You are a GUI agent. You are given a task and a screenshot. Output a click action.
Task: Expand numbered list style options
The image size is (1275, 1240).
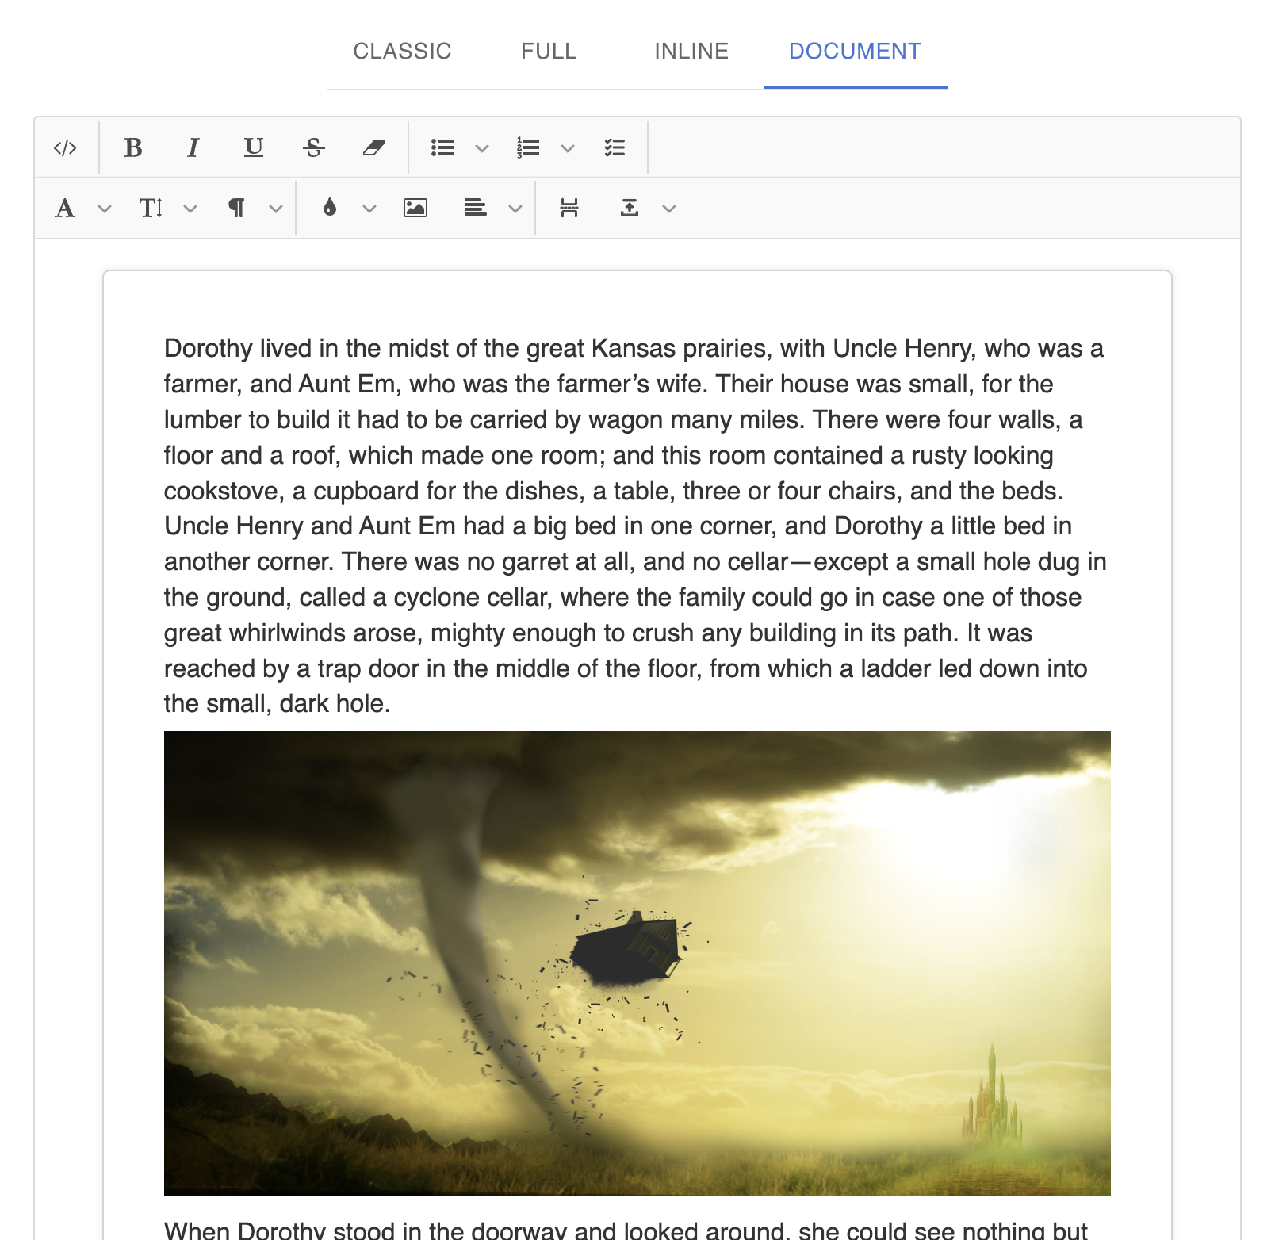click(x=568, y=147)
